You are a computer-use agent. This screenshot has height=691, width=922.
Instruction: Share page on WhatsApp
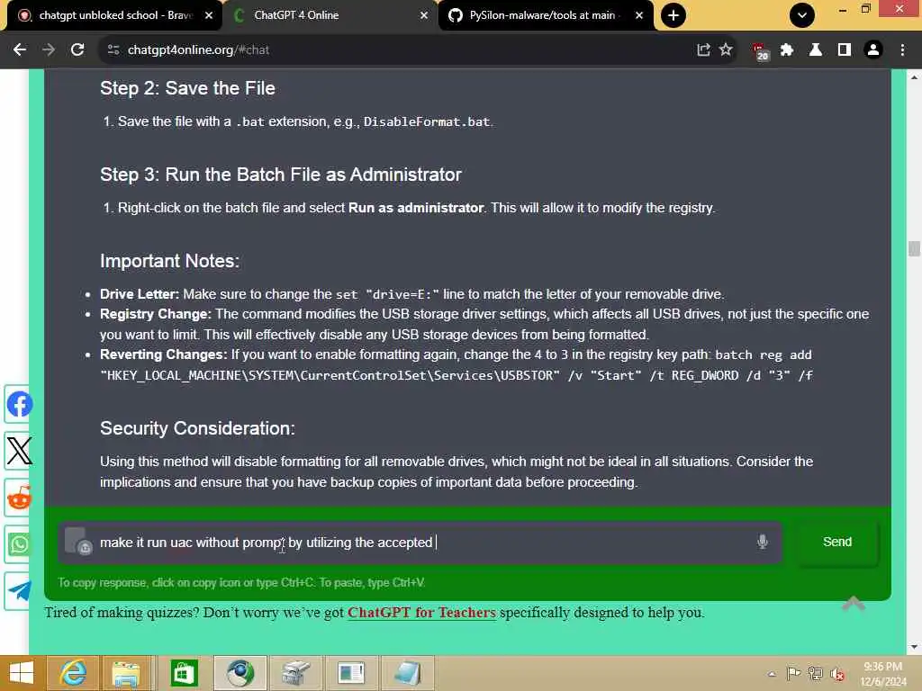pos(19,544)
